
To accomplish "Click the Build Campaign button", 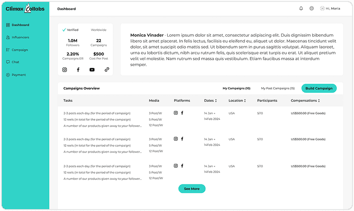I will [x=319, y=89].
